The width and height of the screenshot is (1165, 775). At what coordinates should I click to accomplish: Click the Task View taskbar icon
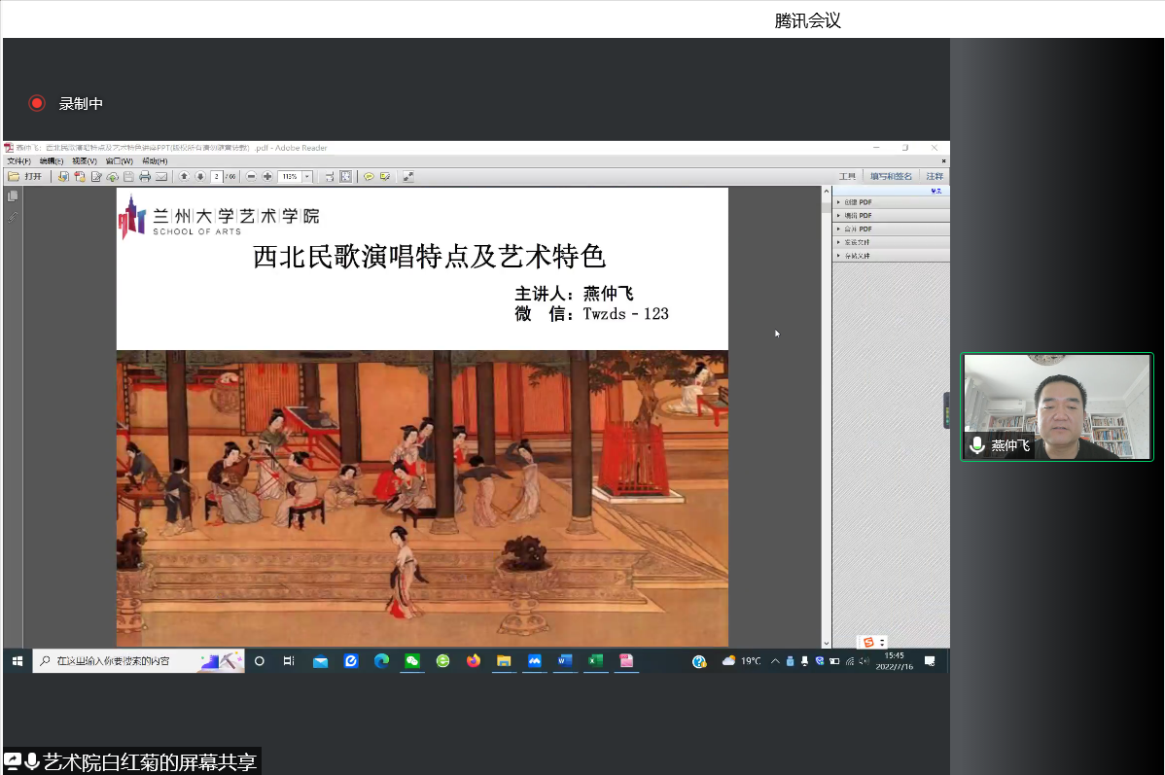click(x=289, y=660)
